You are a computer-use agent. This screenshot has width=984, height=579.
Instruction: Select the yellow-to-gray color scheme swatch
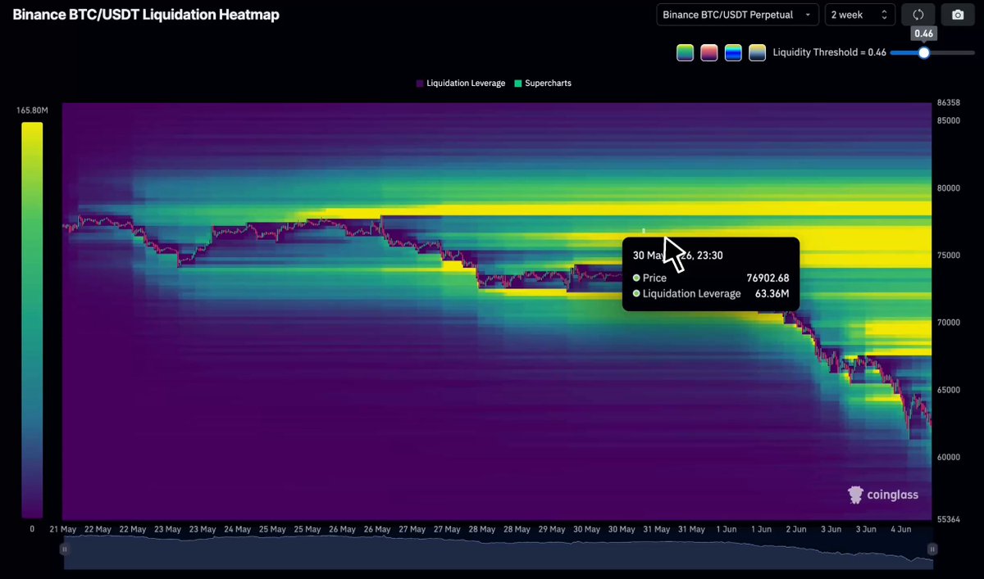click(x=757, y=52)
